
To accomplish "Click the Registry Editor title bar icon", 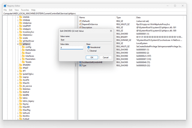I will click(5, 5).
